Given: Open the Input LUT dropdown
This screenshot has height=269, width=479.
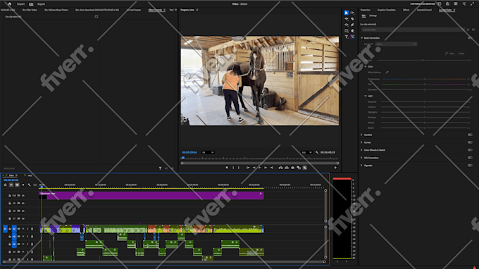Looking at the screenshot, I should (x=396, y=44).
